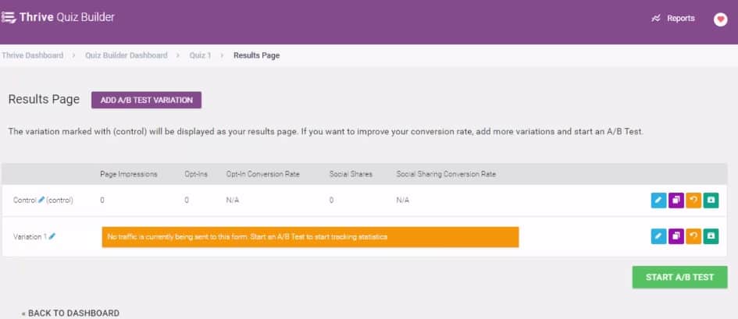Clone the Control variation with purple icon
Image resolution: width=738 pixels, height=319 pixels.
[x=676, y=200]
